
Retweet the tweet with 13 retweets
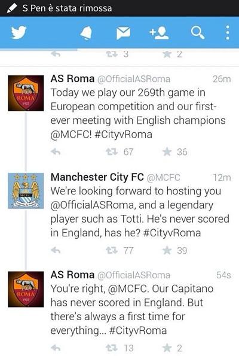(x=112, y=348)
